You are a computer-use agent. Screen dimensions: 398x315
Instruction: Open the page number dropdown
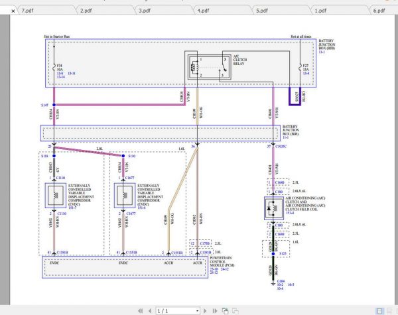(x=197, y=311)
